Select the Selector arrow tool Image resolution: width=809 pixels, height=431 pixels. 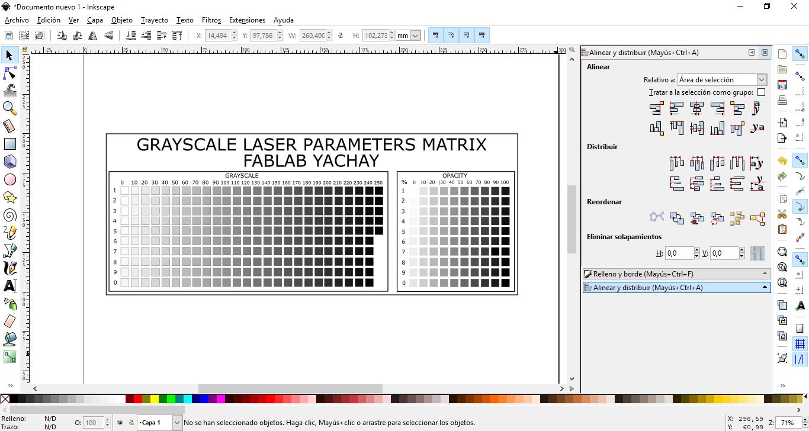point(9,56)
